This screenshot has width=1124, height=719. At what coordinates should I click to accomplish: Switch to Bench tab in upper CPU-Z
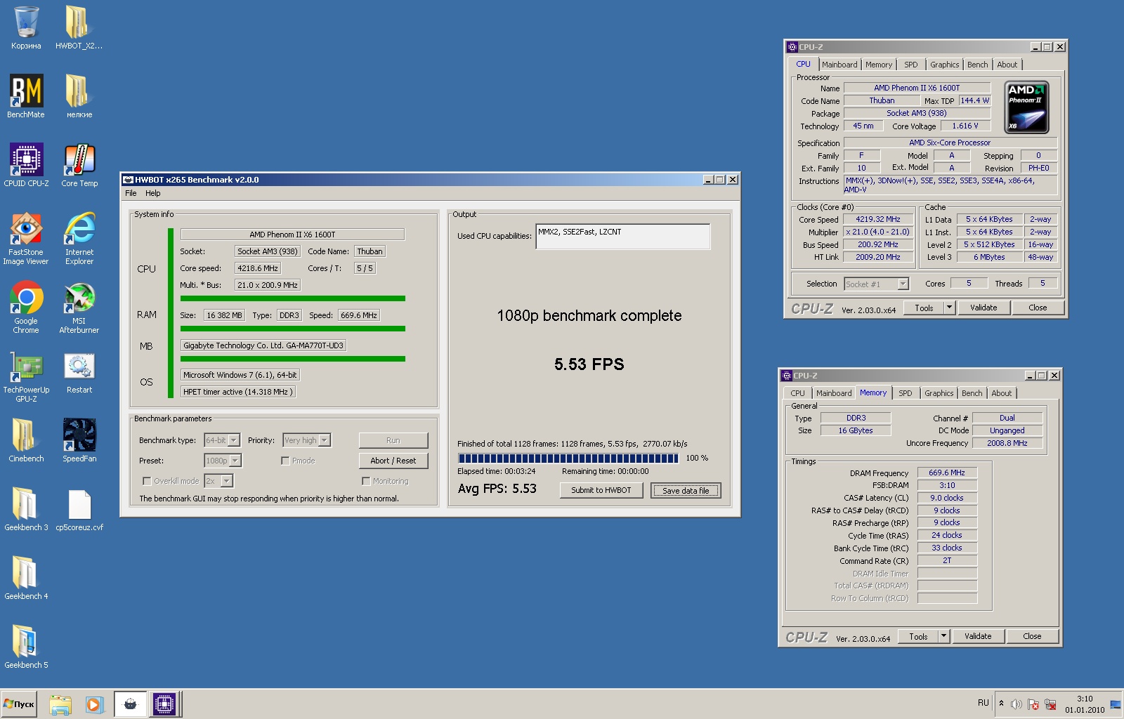(977, 65)
